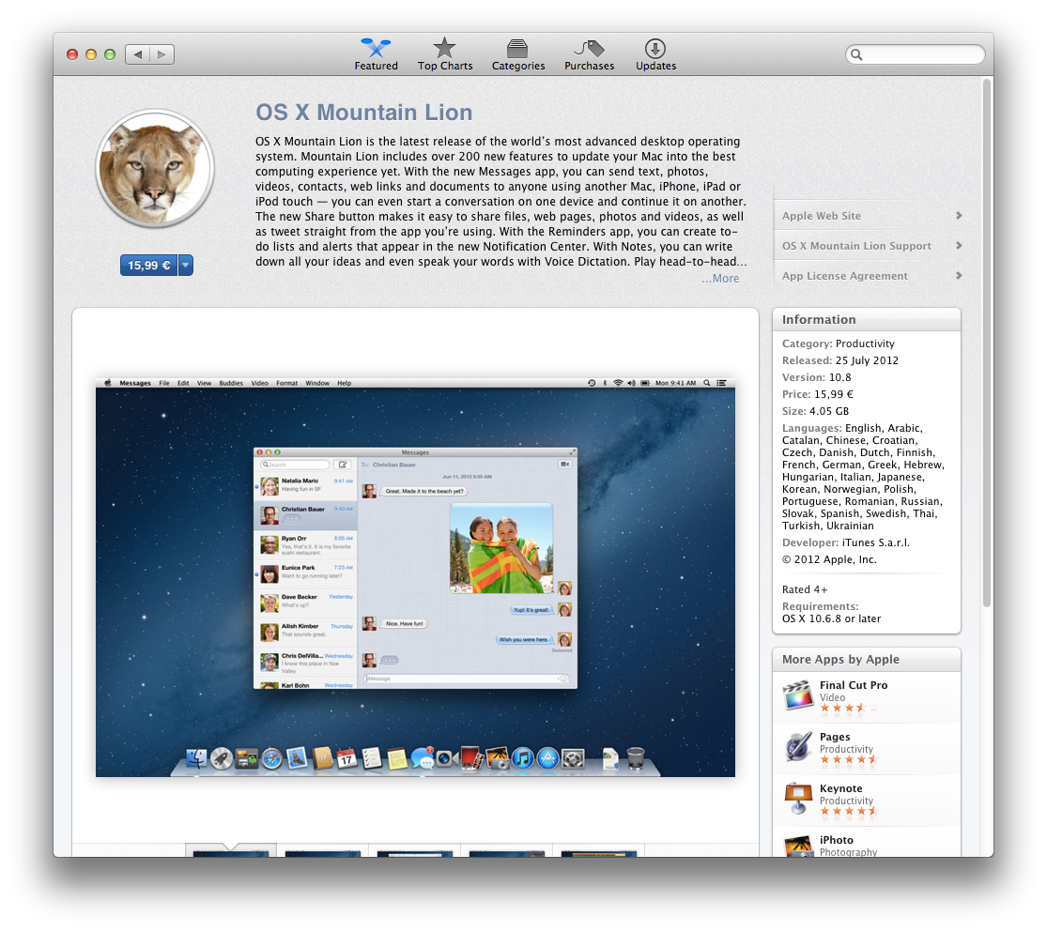This screenshot has width=1047, height=931.
Task: Click Rated 4+ text
Action: (x=805, y=589)
